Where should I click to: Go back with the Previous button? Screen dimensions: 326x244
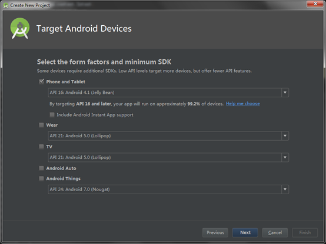click(215, 233)
